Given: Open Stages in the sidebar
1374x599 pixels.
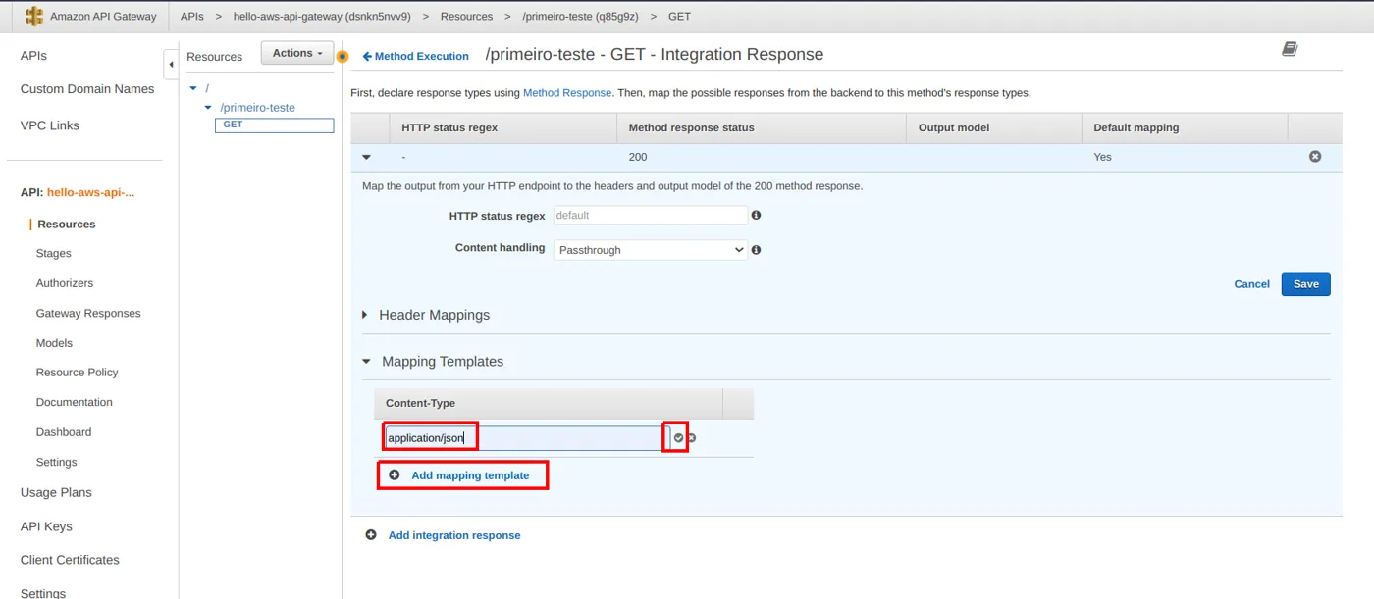Looking at the screenshot, I should point(54,253).
